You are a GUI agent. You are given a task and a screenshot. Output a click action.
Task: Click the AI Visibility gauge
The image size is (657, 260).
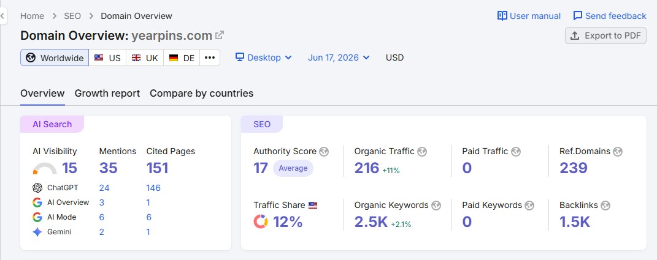(x=45, y=168)
